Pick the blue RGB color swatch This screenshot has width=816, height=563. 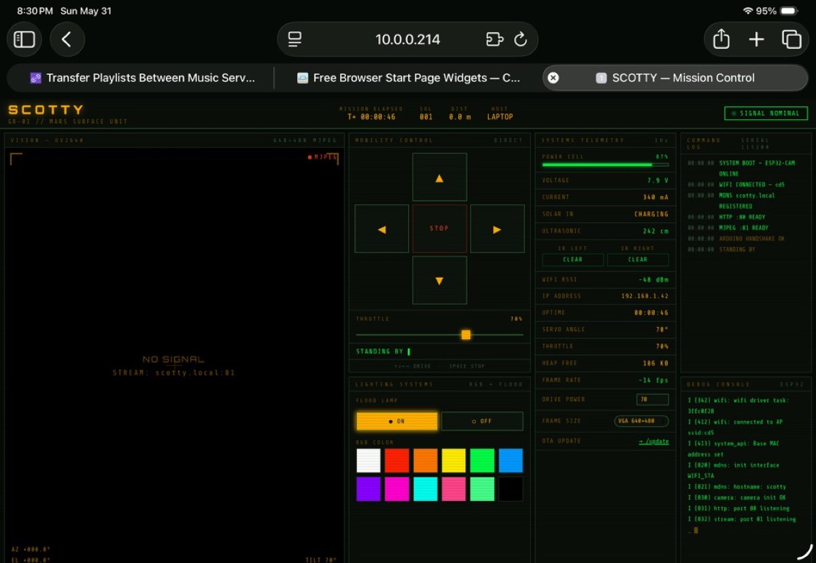(511, 461)
